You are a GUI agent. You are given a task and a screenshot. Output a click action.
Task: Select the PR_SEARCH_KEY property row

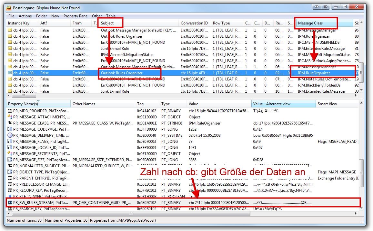point(97,209)
